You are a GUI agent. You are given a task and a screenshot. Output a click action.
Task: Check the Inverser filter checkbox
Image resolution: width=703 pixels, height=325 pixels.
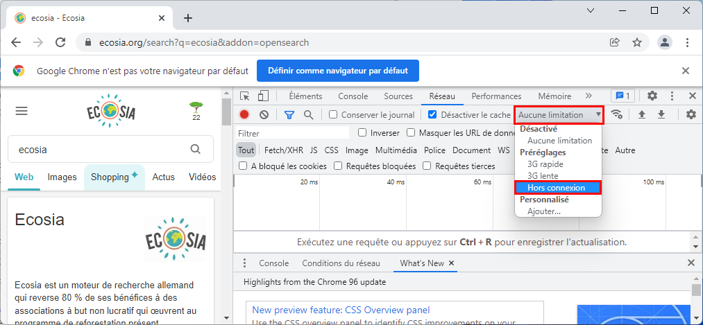click(x=362, y=132)
